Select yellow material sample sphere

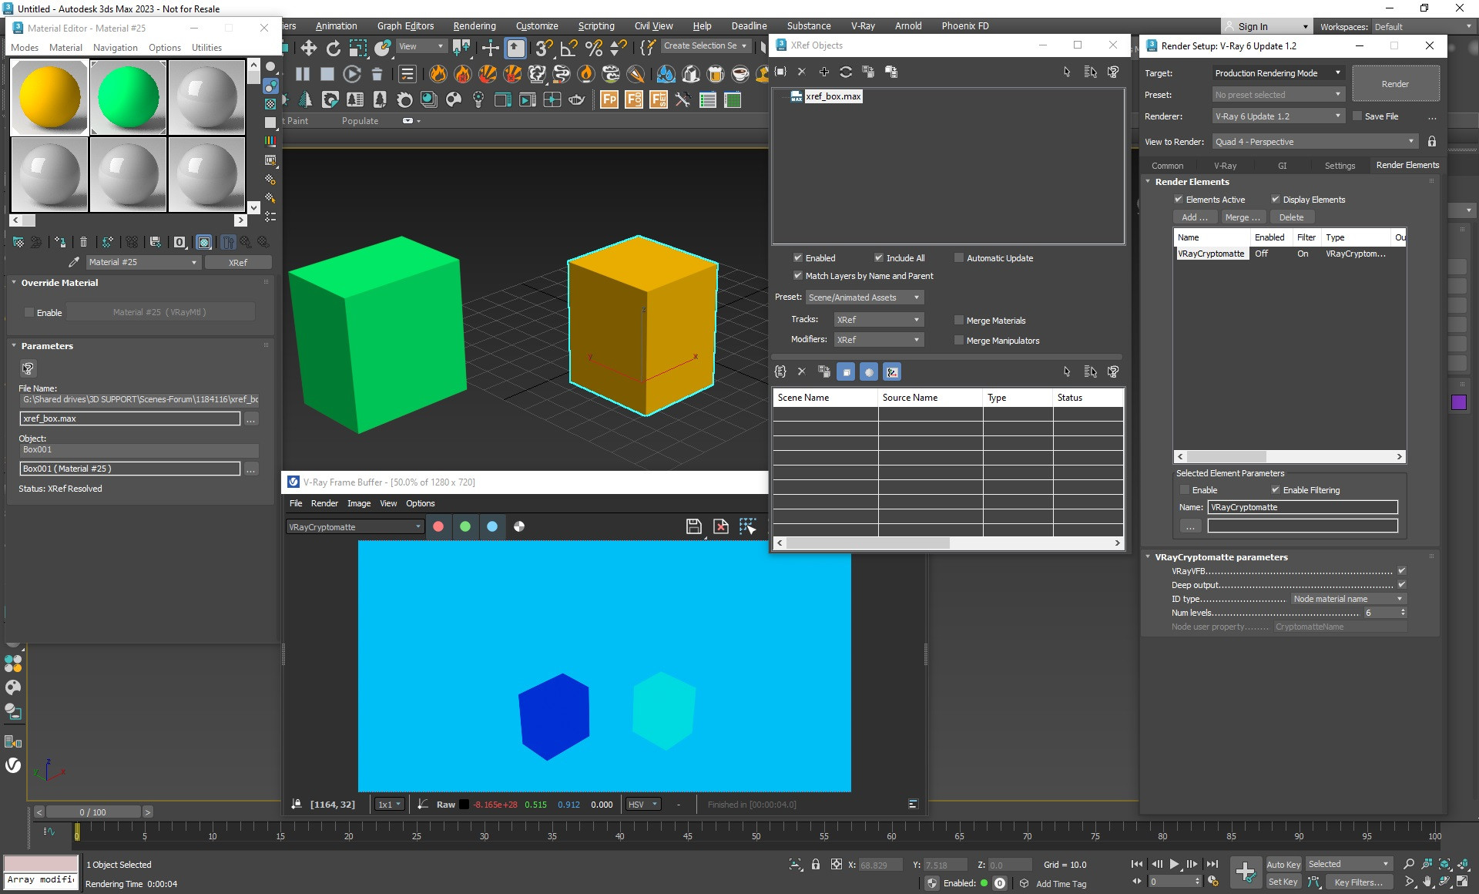click(x=49, y=97)
